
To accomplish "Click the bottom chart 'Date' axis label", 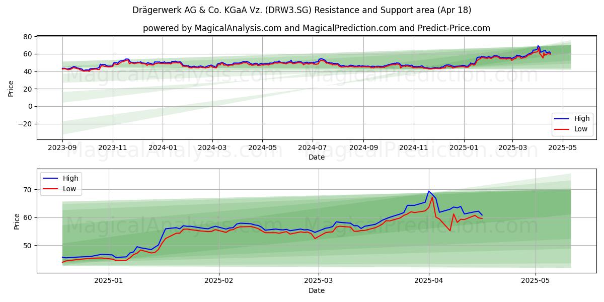I will point(317,290).
